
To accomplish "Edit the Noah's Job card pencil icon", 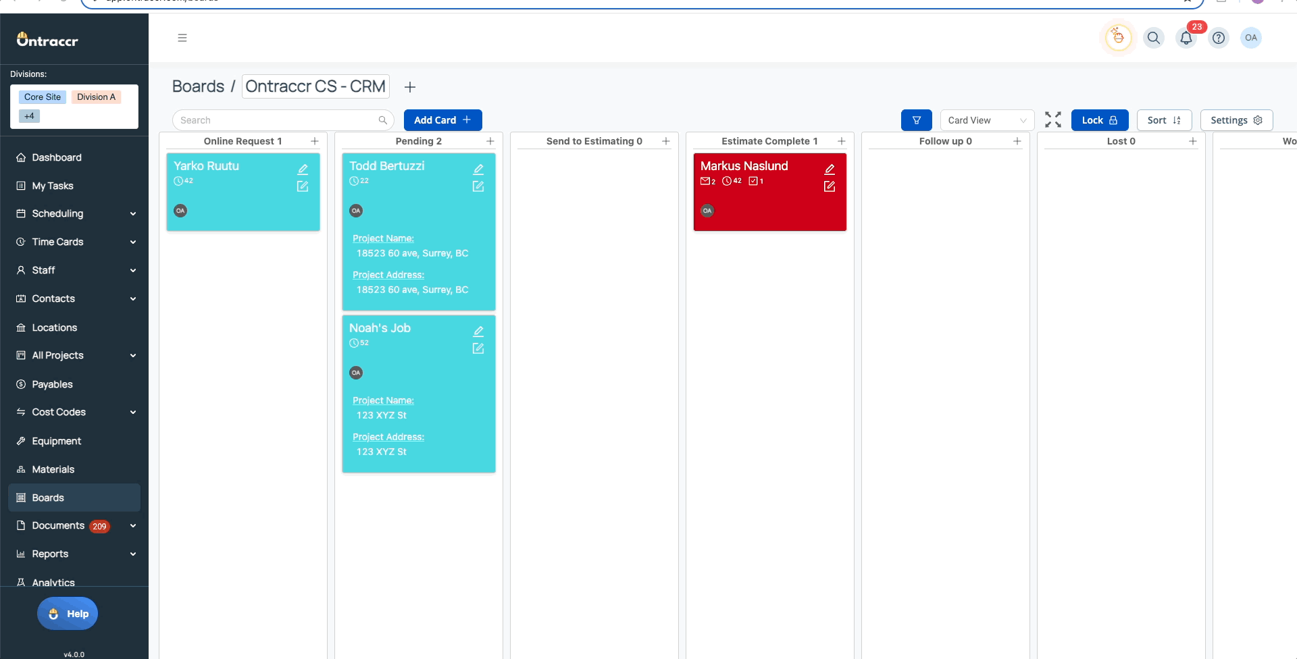I will pos(478,331).
